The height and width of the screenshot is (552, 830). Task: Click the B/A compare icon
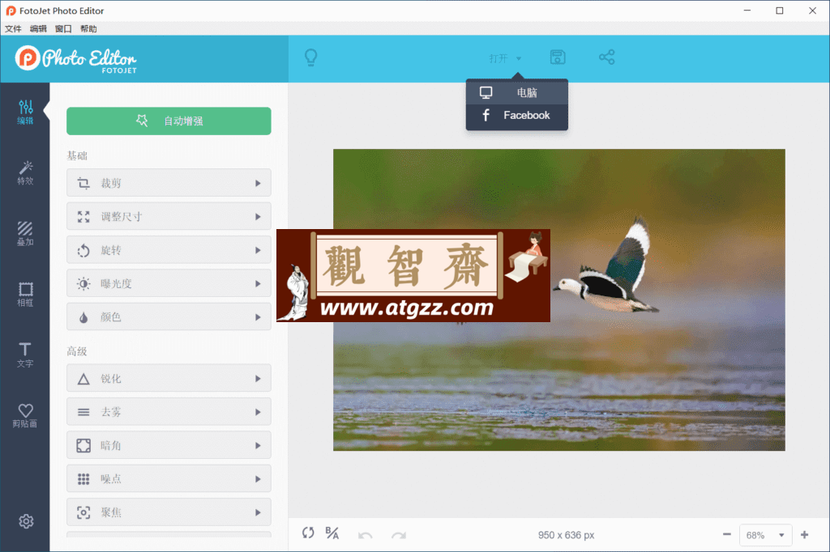[x=332, y=533]
